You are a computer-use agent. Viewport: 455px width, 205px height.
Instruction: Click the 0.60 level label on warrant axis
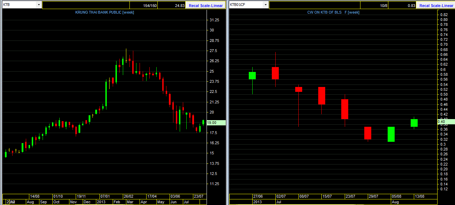(x=443, y=69)
